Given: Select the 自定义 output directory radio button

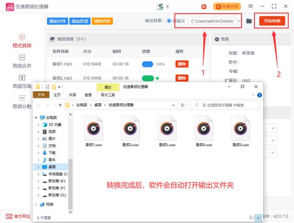Looking at the screenshot, I should pyautogui.click(x=169, y=21).
